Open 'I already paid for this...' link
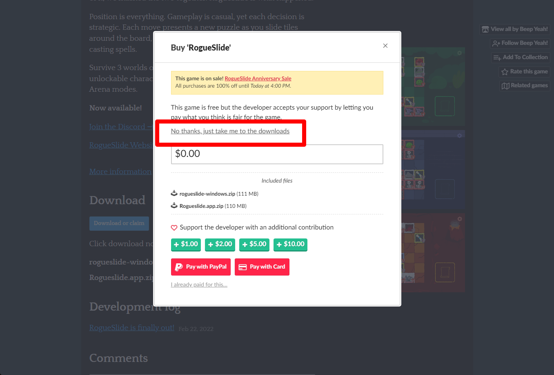554x375 pixels. pyautogui.click(x=199, y=285)
